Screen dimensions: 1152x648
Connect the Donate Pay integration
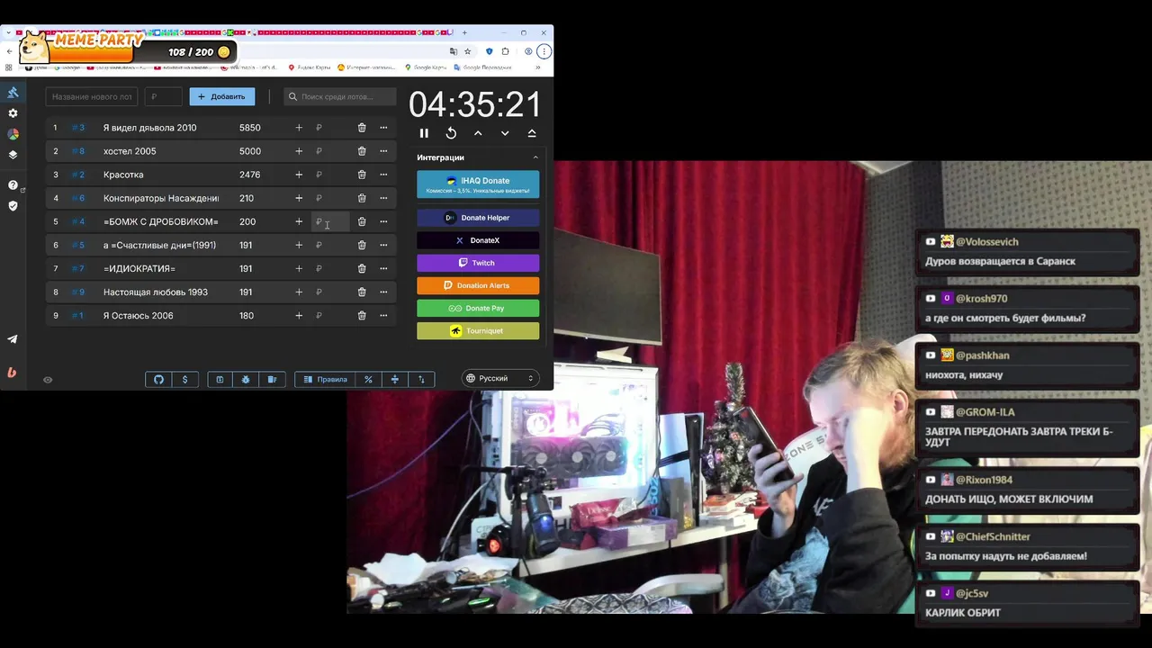tap(478, 308)
